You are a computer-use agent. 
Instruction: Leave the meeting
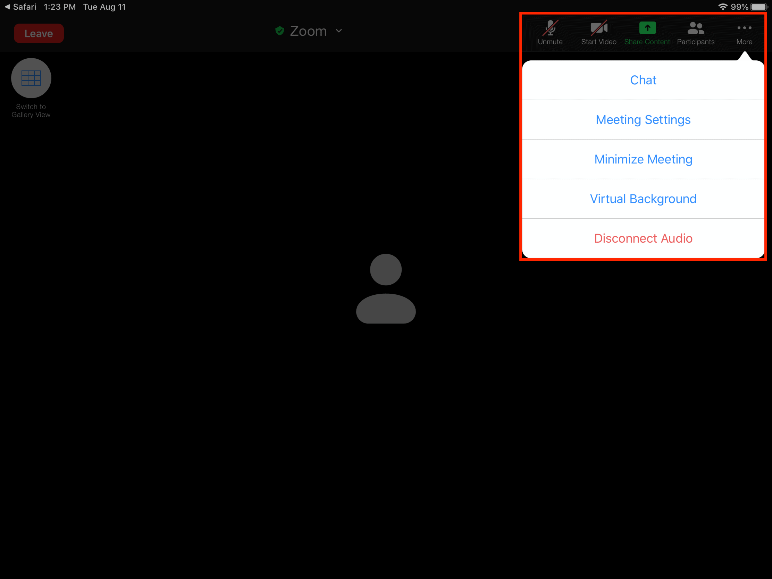[39, 34]
